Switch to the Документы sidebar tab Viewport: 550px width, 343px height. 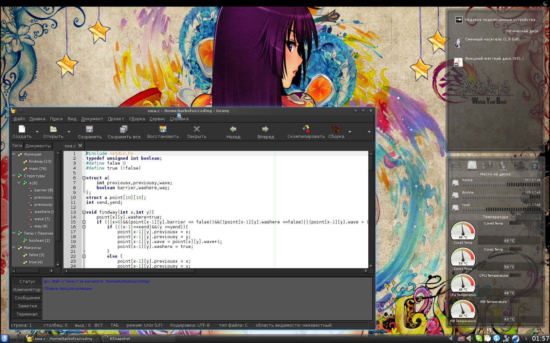(38, 146)
